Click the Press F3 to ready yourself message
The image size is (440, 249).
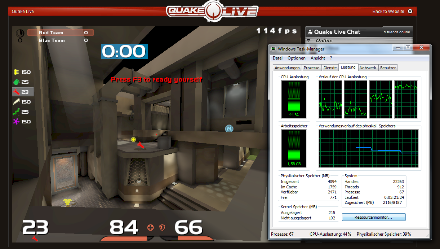[157, 79]
